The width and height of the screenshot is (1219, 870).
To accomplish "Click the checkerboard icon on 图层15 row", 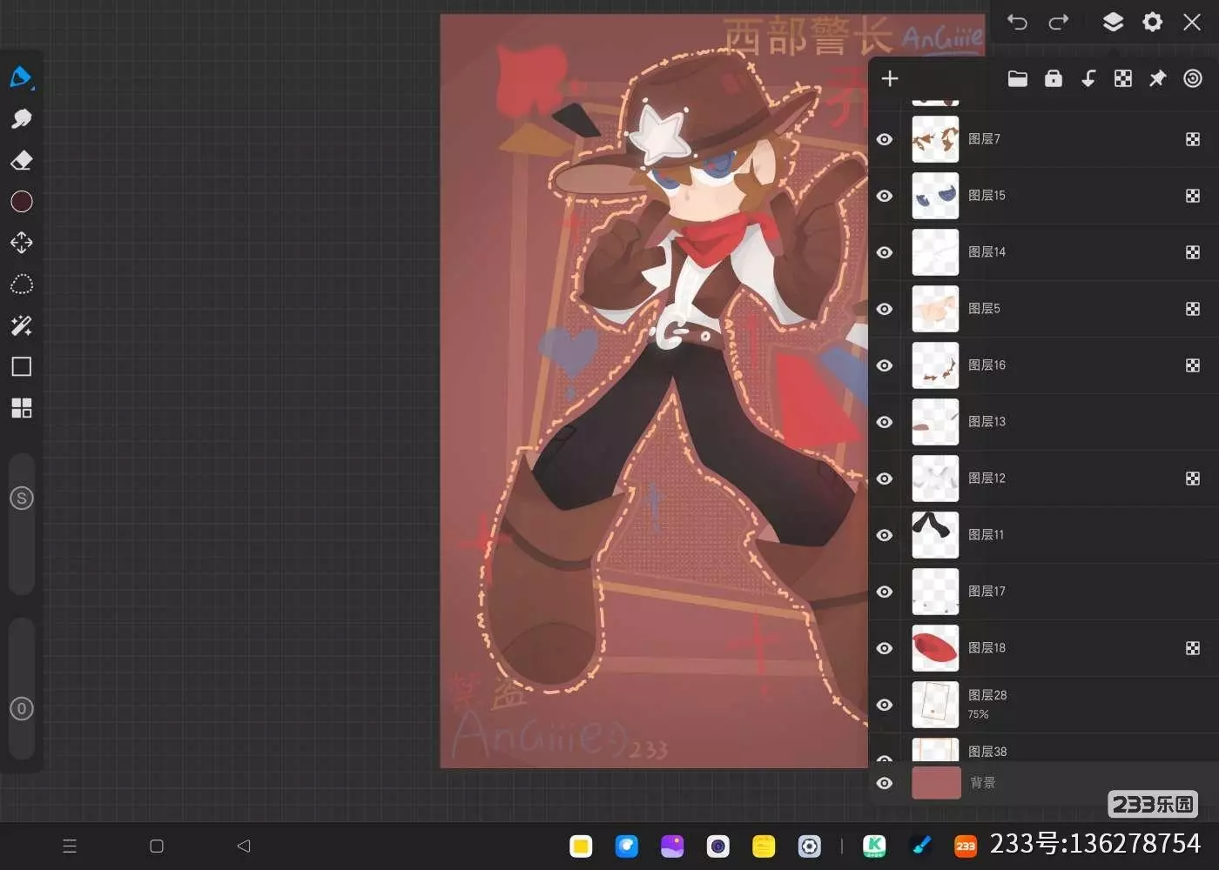I will point(1193,196).
